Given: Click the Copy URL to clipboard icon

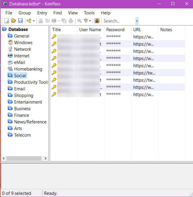Looking at the screenshot, I should (64, 21).
